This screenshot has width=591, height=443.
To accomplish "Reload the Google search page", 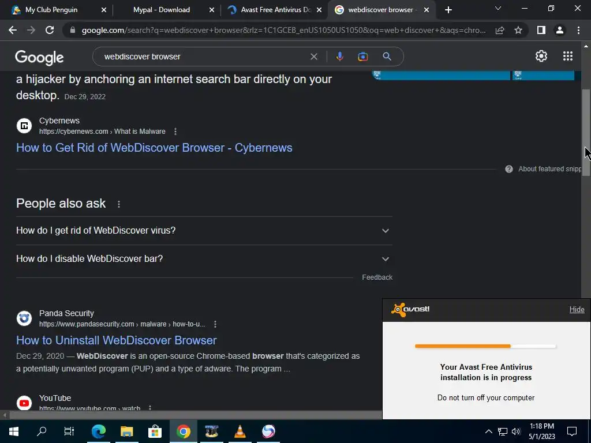I will click(x=50, y=30).
